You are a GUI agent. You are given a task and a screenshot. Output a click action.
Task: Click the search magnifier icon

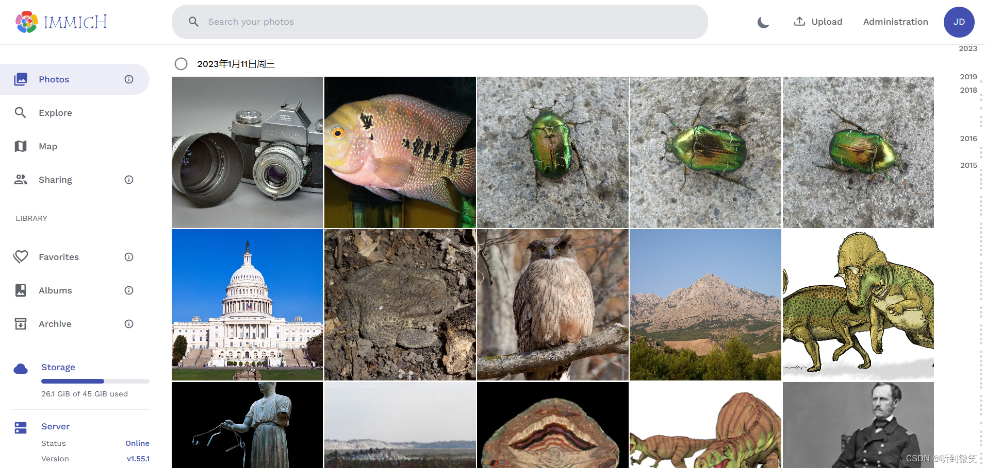point(193,22)
